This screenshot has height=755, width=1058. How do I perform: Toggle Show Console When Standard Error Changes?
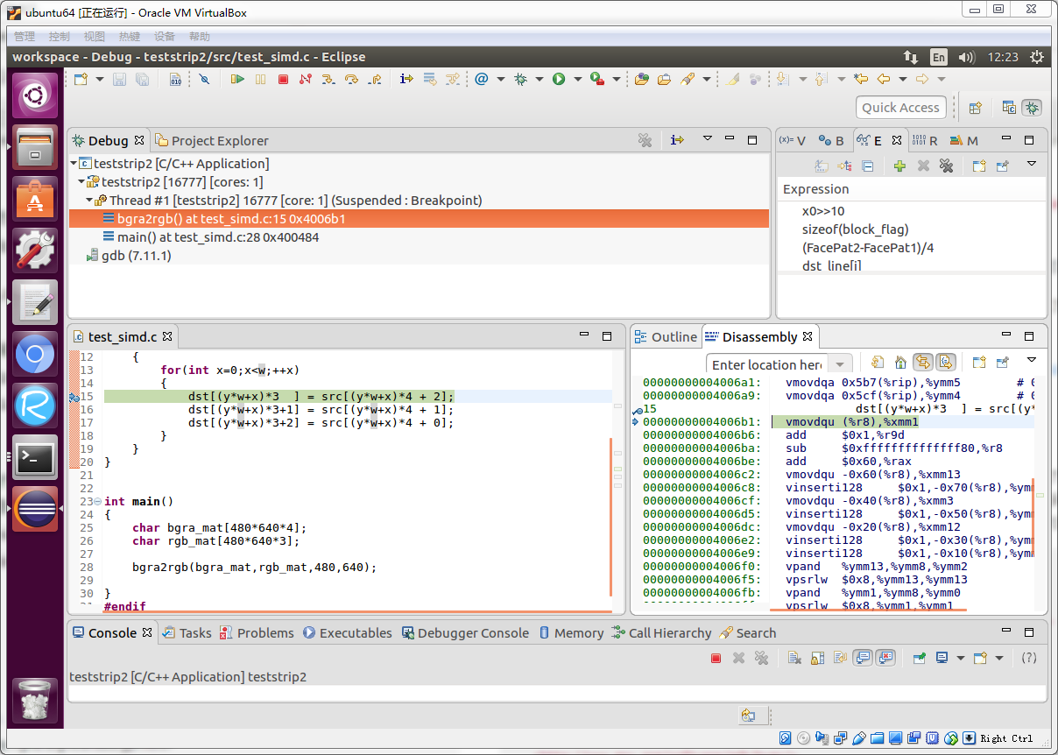click(x=885, y=658)
